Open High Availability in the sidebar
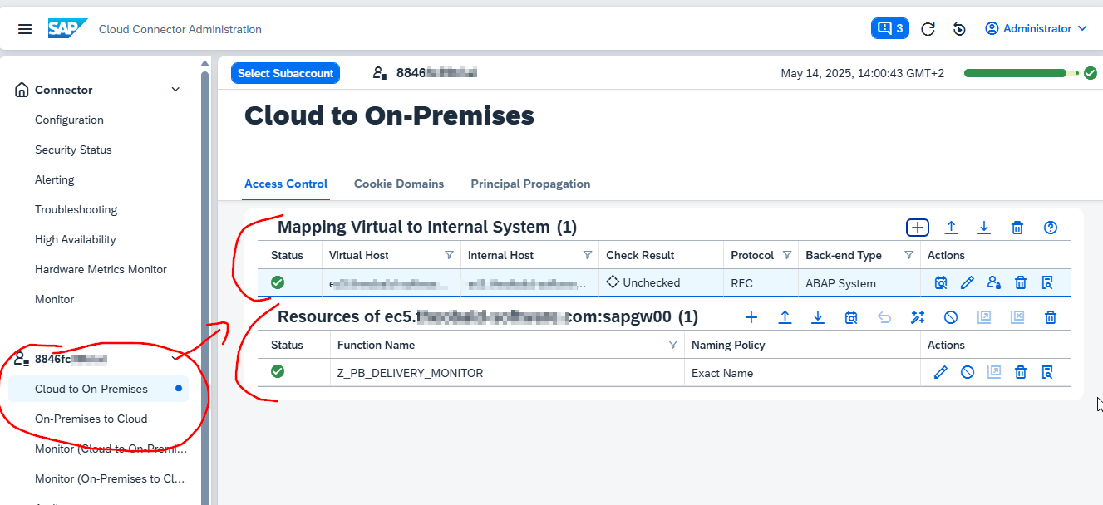This screenshot has height=505, width=1103. click(76, 239)
